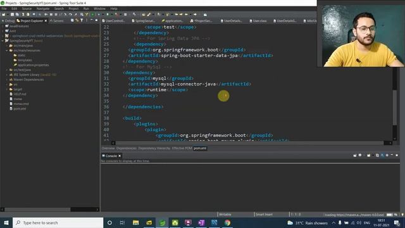Select mvnw.cmd file
Screen dimensions: 405x228
(19, 104)
